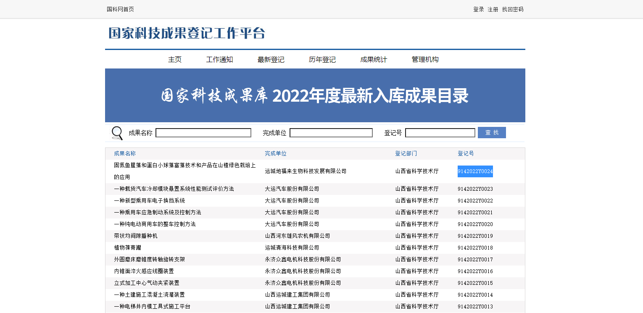643x313 pixels.
Task: Open the 国科网首页 link
Action: coord(120,9)
